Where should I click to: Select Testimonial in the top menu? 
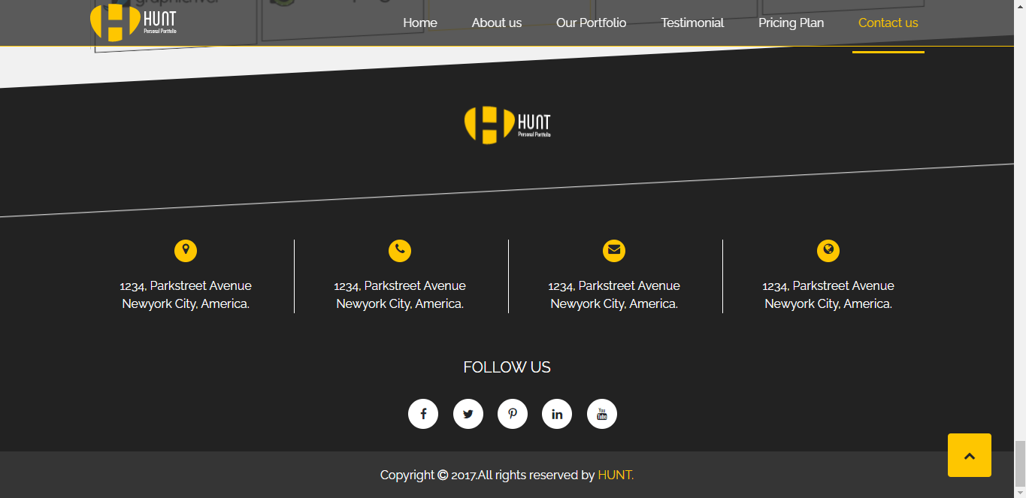692,23
